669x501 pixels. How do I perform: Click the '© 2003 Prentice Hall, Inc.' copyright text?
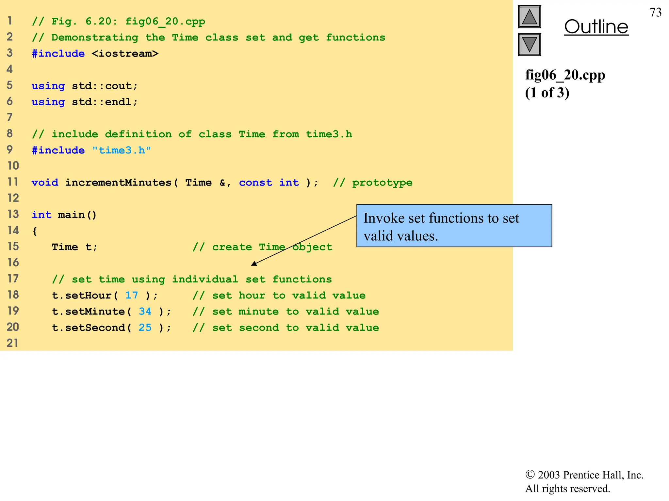[584, 475]
